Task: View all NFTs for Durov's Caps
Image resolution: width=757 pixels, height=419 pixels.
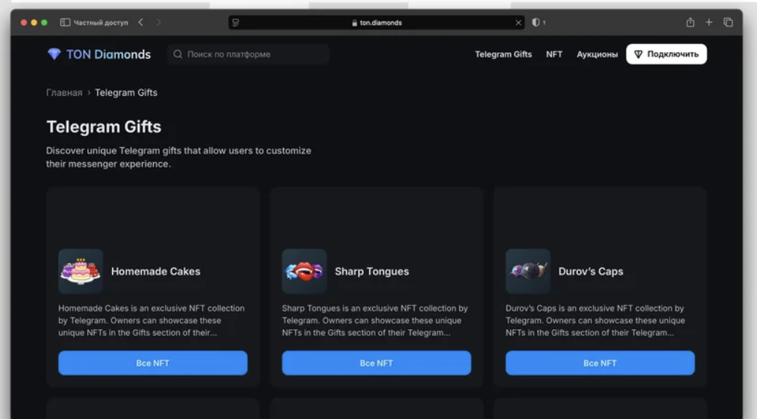Action: [600, 363]
